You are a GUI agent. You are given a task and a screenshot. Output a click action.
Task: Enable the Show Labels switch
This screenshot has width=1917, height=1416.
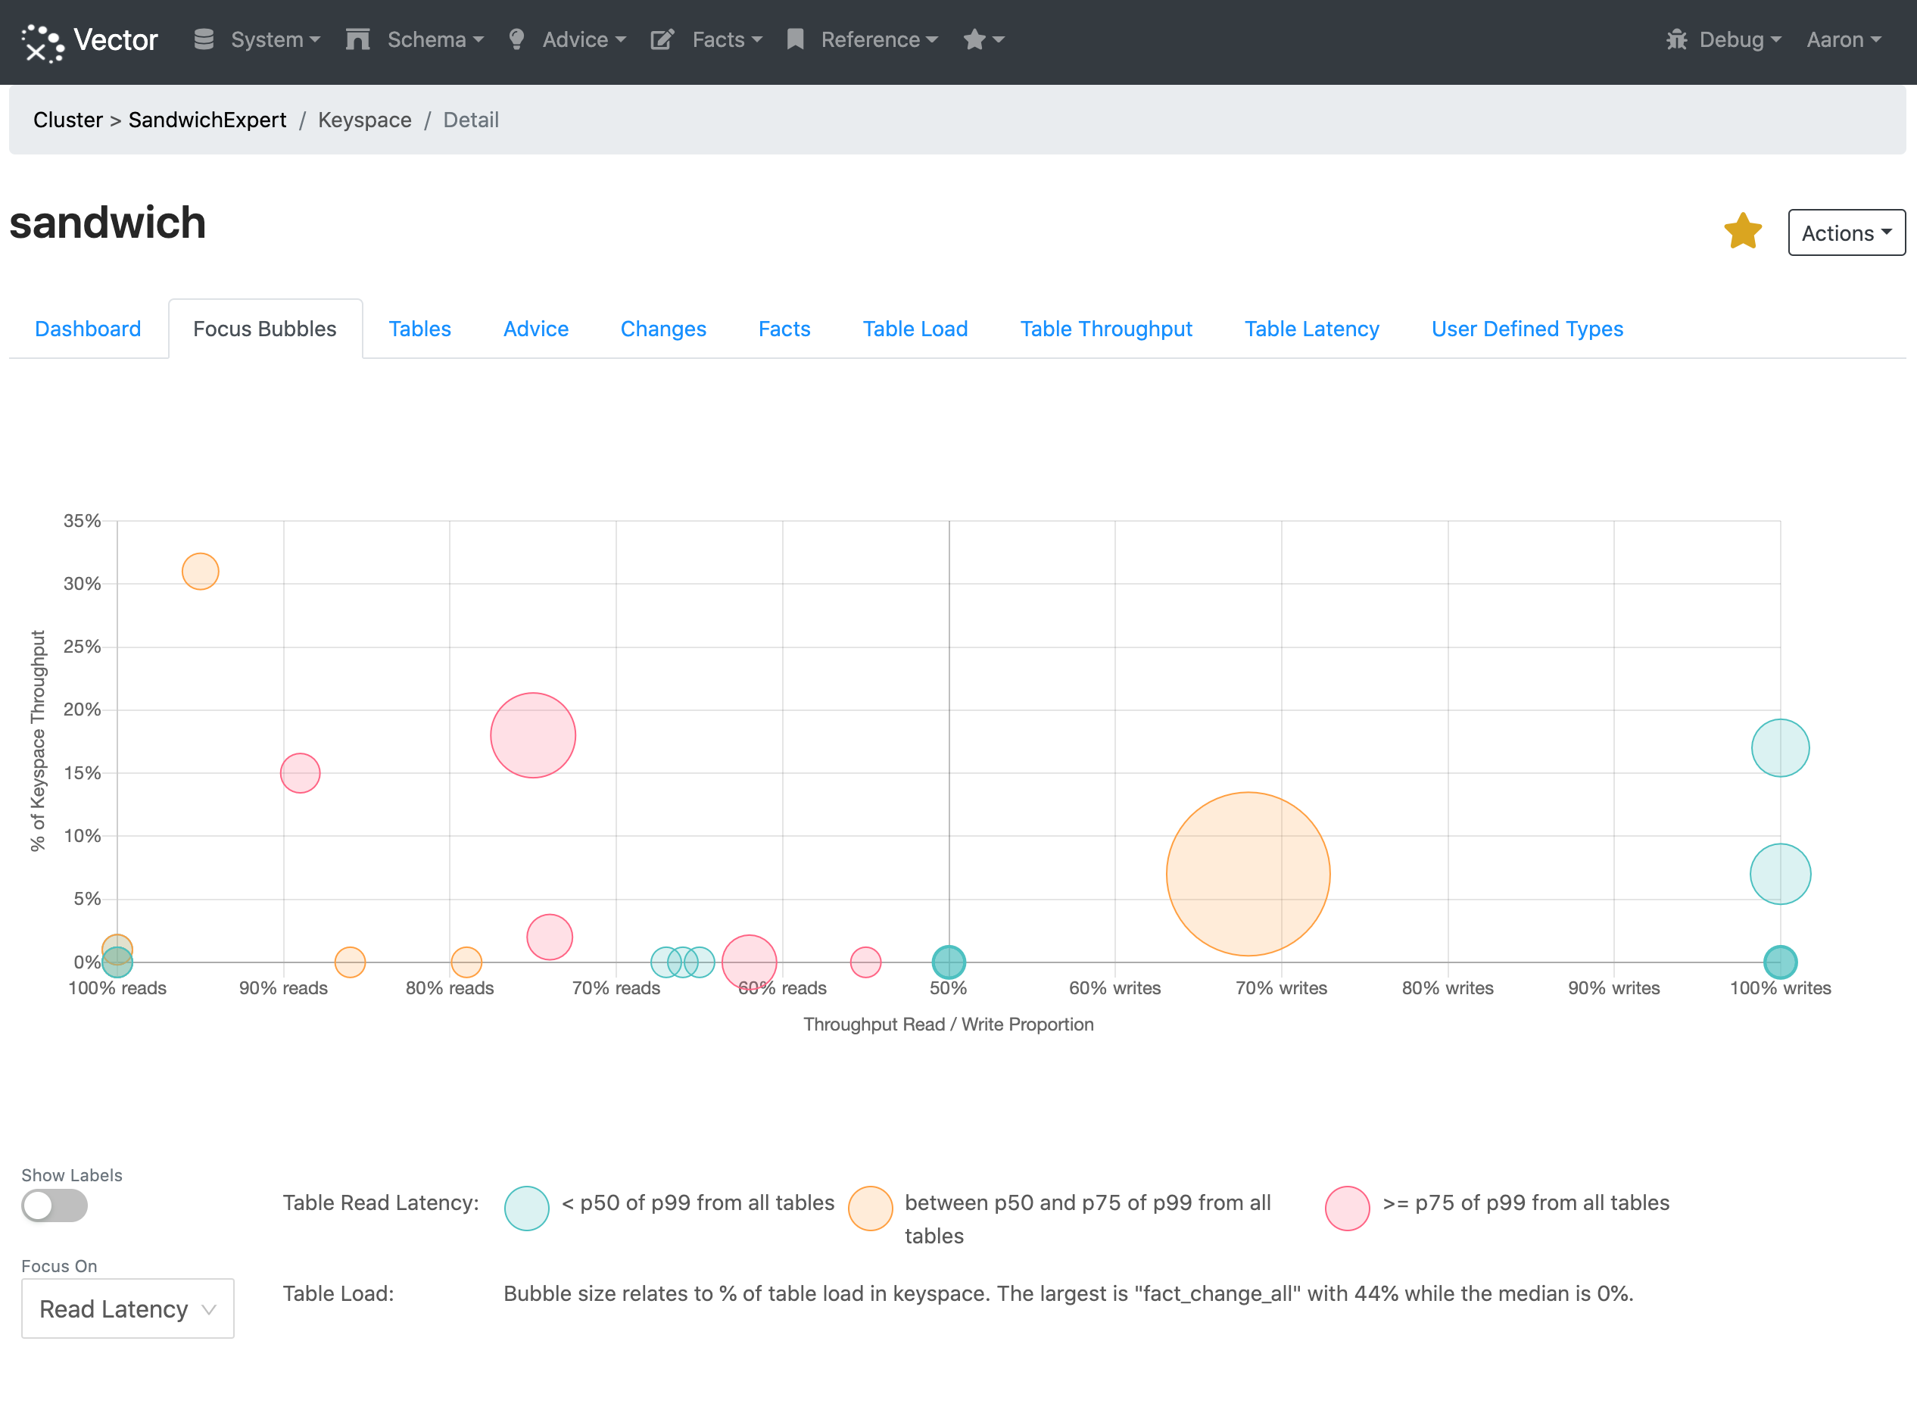(x=54, y=1205)
